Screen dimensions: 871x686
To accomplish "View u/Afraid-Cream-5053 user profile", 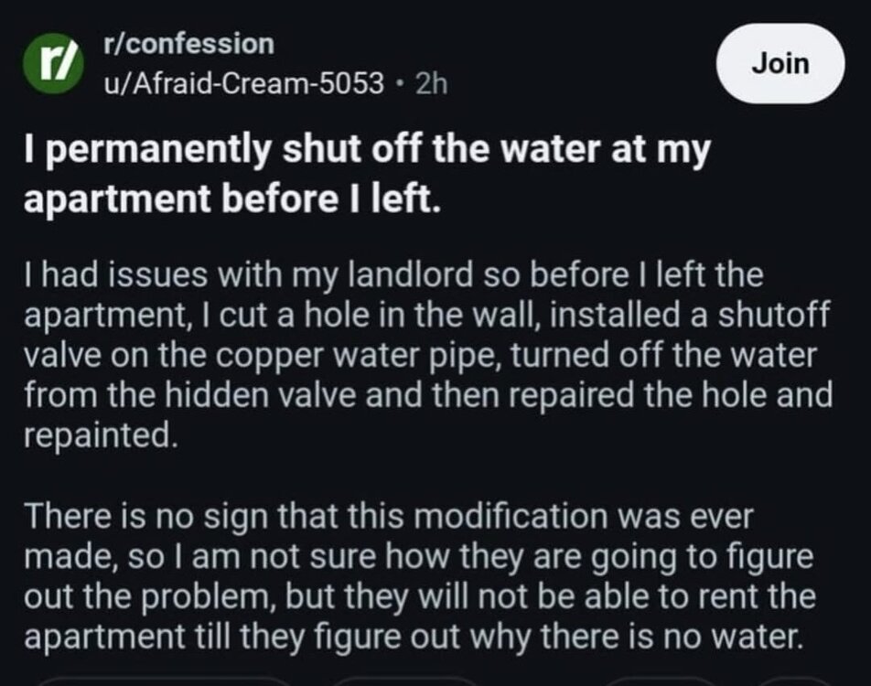I will [x=244, y=83].
